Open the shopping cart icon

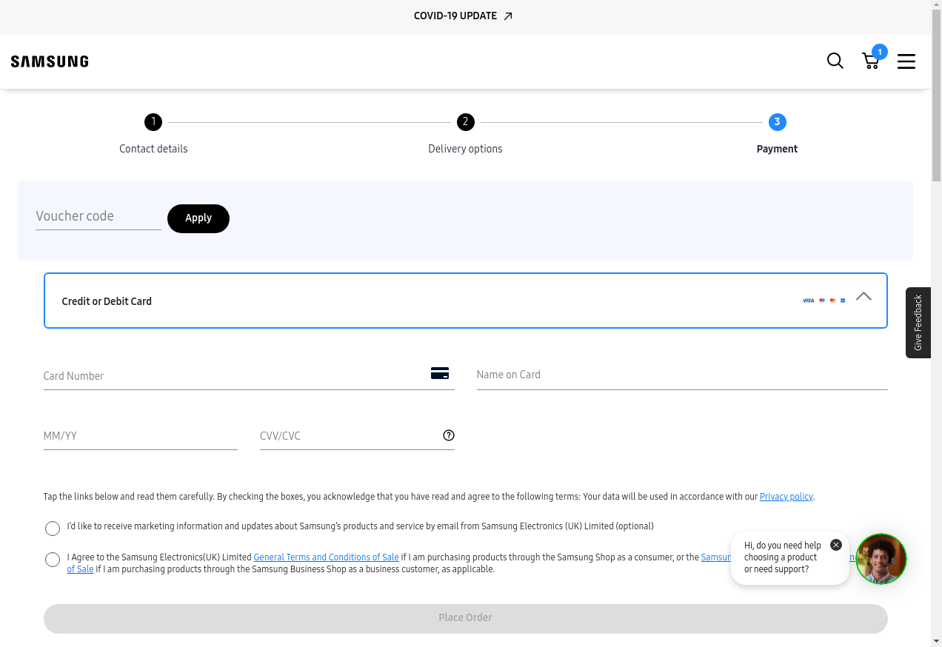(x=871, y=61)
